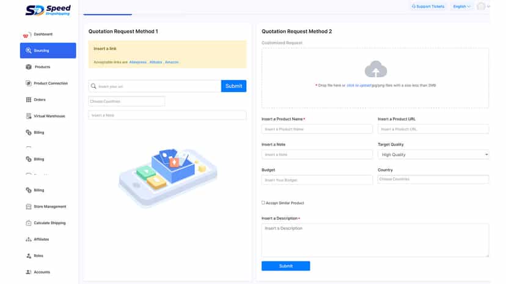Focus the Insert a Product URL field

433,129
